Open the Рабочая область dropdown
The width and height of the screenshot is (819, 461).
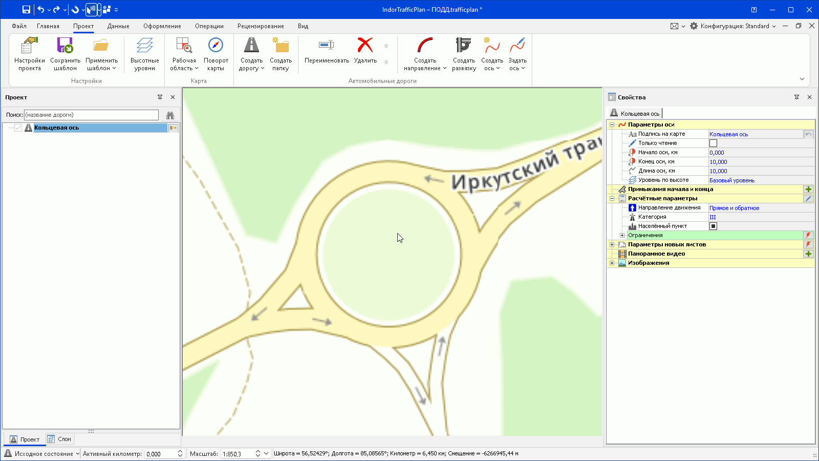tap(183, 54)
